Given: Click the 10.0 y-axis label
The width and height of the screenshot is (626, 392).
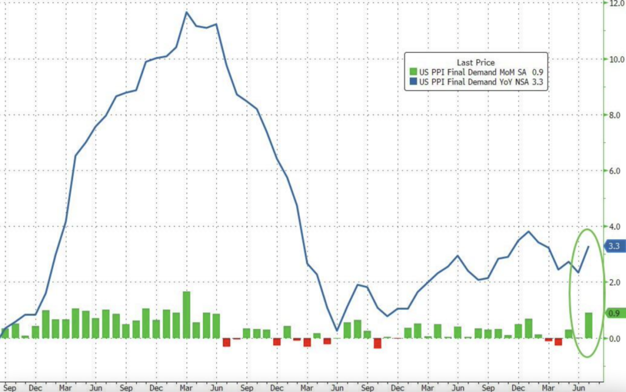Looking at the screenshot, I should 617,60.
